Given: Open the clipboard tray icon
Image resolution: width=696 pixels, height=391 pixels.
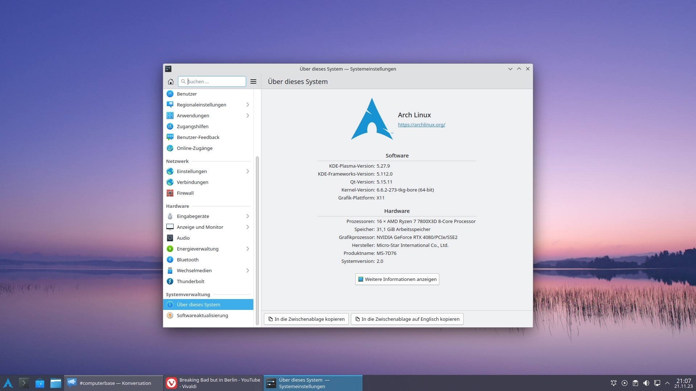Looking at the screenshot, I should pos(635,383).
